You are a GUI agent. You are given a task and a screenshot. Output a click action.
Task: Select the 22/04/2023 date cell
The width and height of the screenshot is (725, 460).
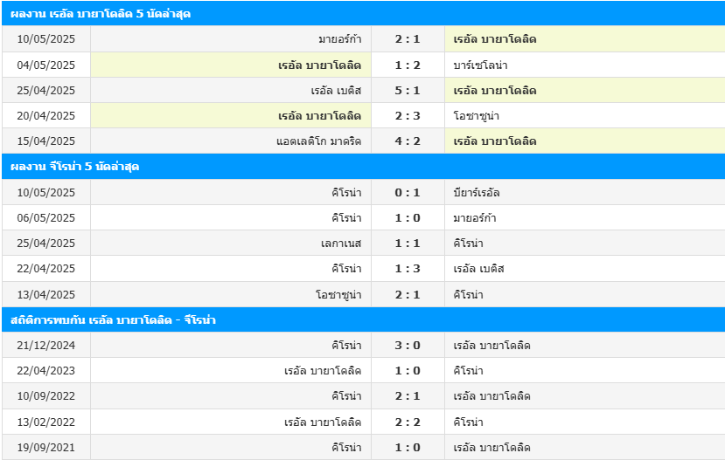pyautogui.click(x=45, y=370)
